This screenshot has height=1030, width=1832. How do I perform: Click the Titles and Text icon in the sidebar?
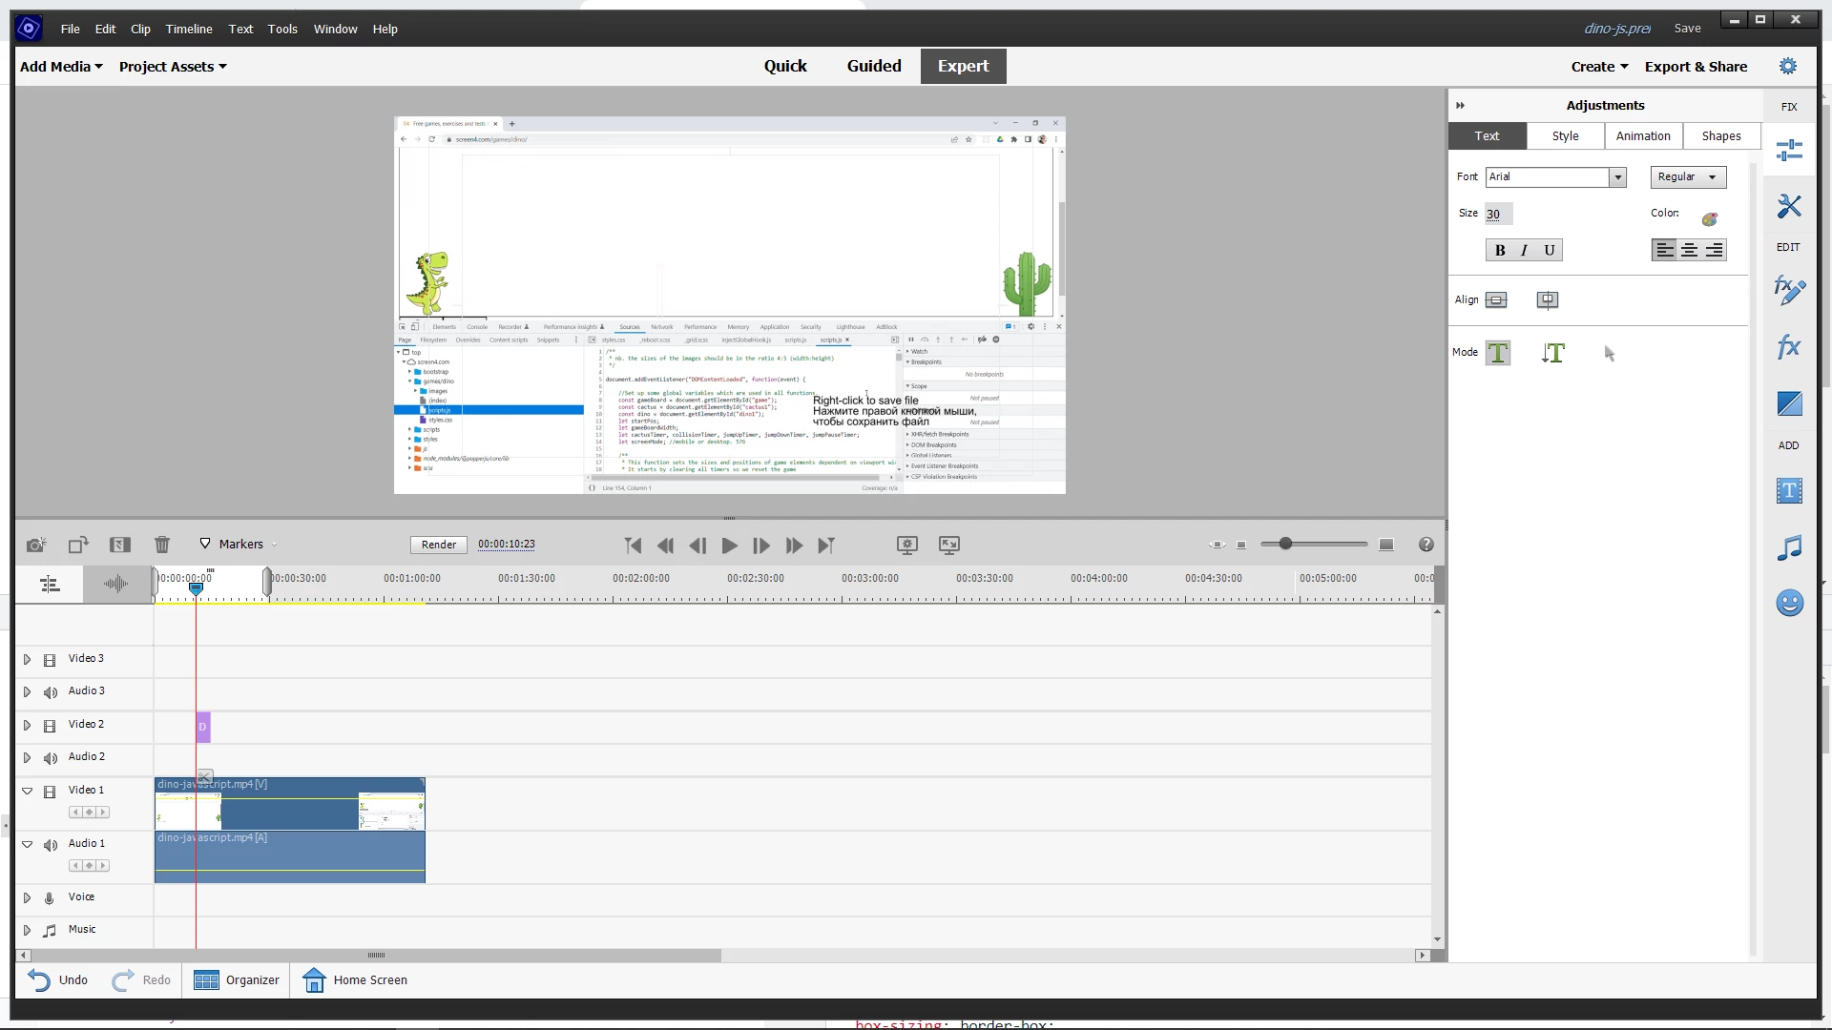(x=1789, y=491)
